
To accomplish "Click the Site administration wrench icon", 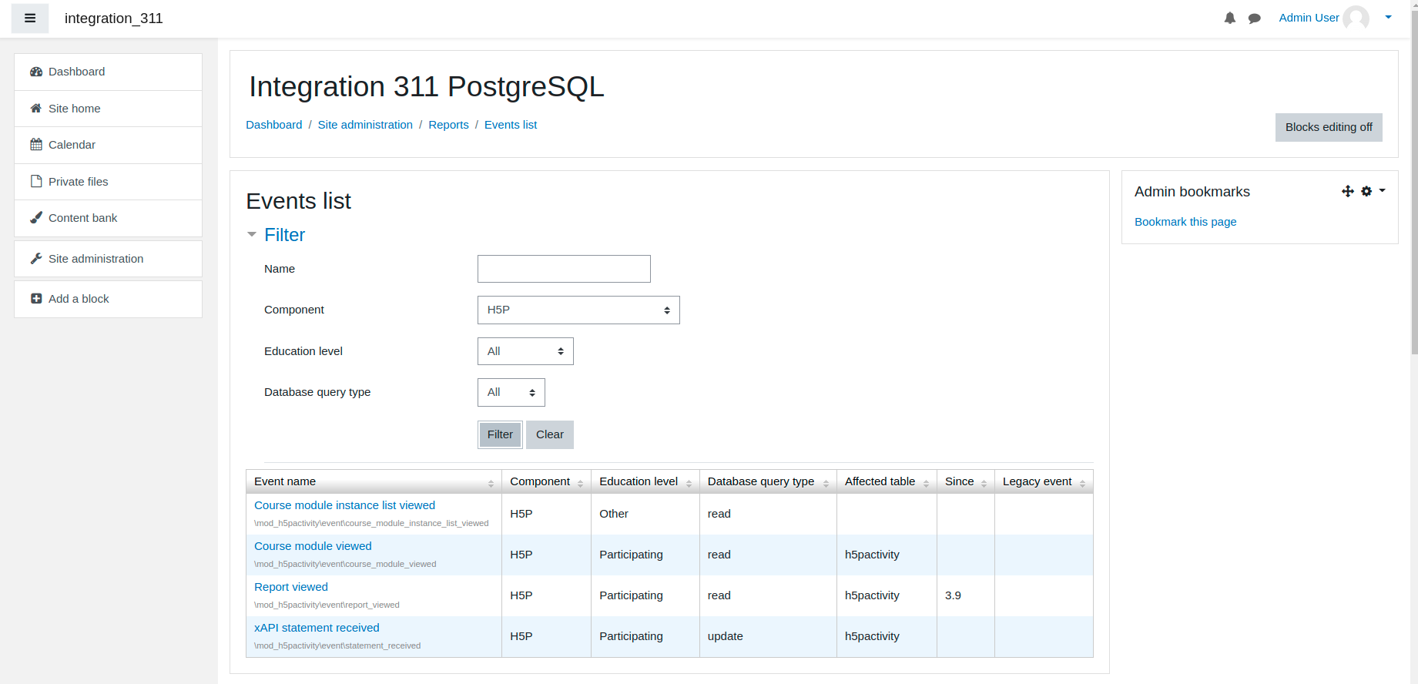I will (x=36, y=259).
